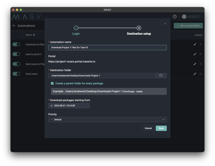
Task: Sort automations by the Name column
Action: click(x=30, y=35)
